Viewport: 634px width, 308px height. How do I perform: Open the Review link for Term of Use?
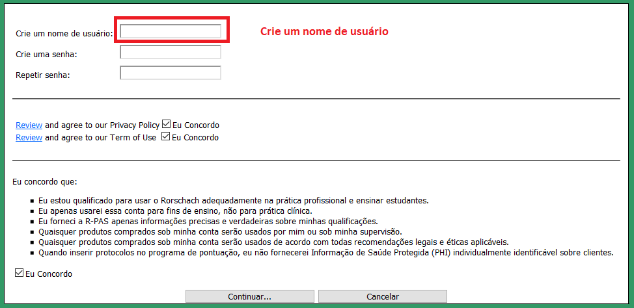coord(29,138)
